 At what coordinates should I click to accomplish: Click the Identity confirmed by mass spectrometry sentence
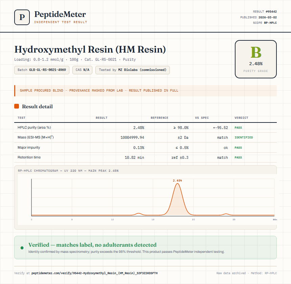point(127,252)
